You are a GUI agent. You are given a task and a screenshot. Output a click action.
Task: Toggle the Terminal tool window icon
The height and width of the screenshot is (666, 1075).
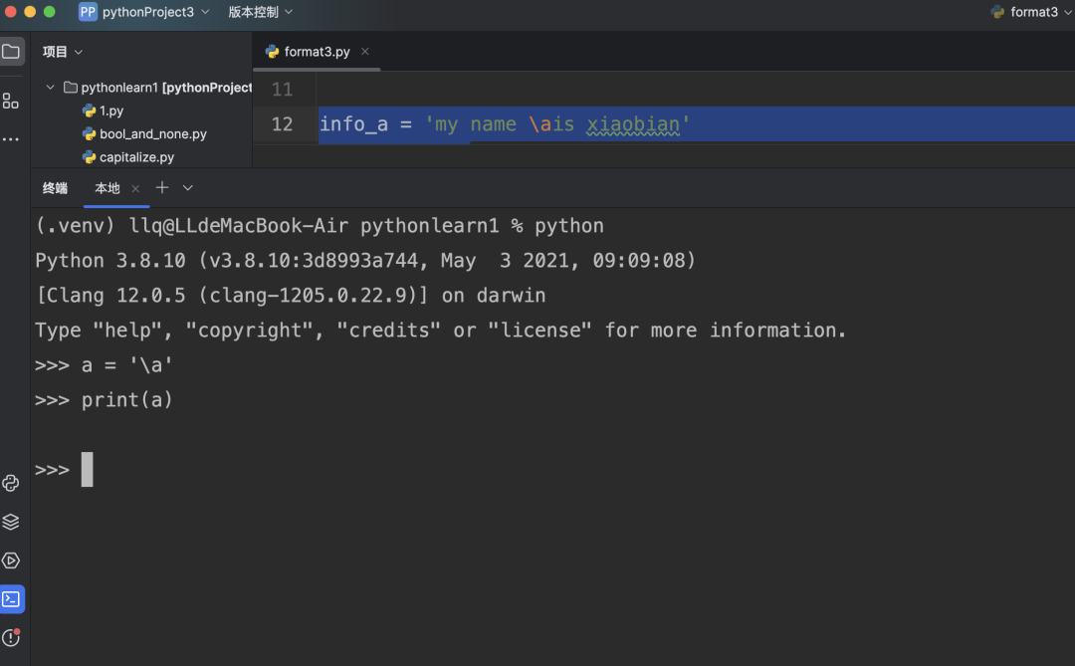click(x=12, y=599)
